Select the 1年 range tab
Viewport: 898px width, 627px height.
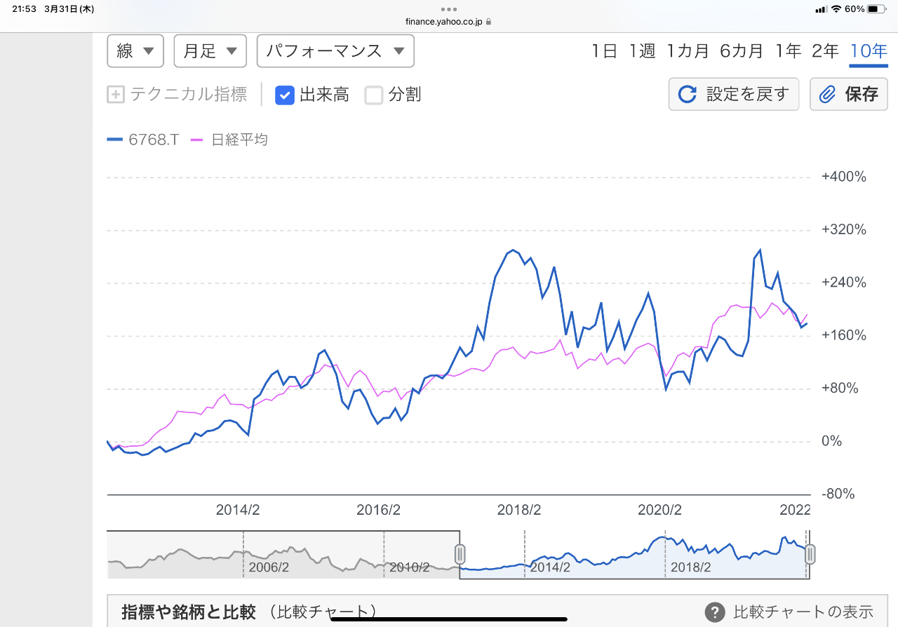pos(788,51)
